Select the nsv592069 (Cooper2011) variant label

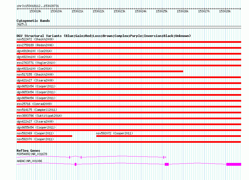35,133
